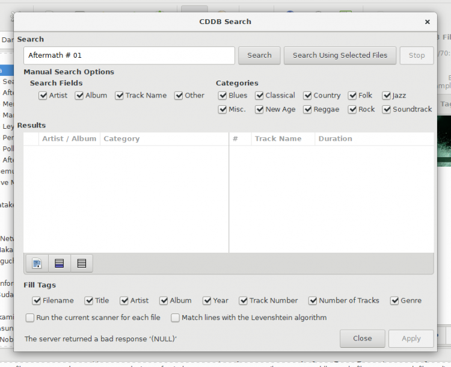Viewport: 451px width, 367px height.
Task: Toggle the Filename fill tag checkbox
Action: point(37,301)
